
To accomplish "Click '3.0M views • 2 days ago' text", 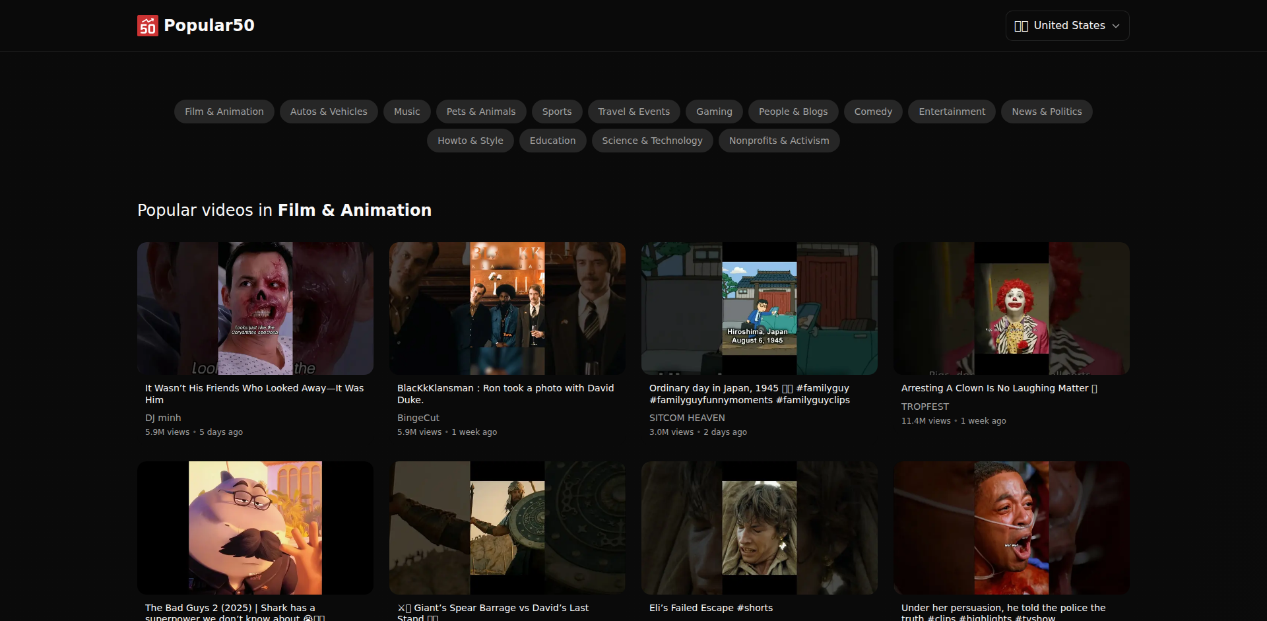I will click(698, 432).
